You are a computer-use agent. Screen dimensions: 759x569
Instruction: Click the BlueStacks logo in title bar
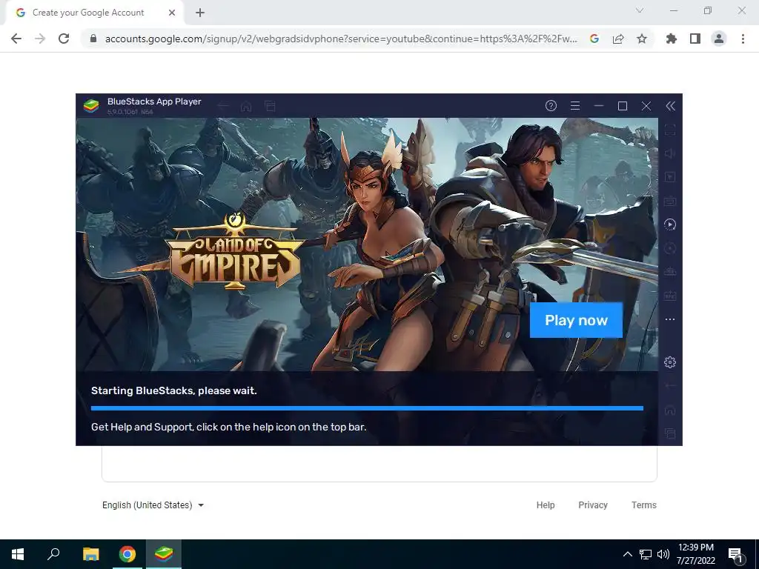click(x=91, y=105)
